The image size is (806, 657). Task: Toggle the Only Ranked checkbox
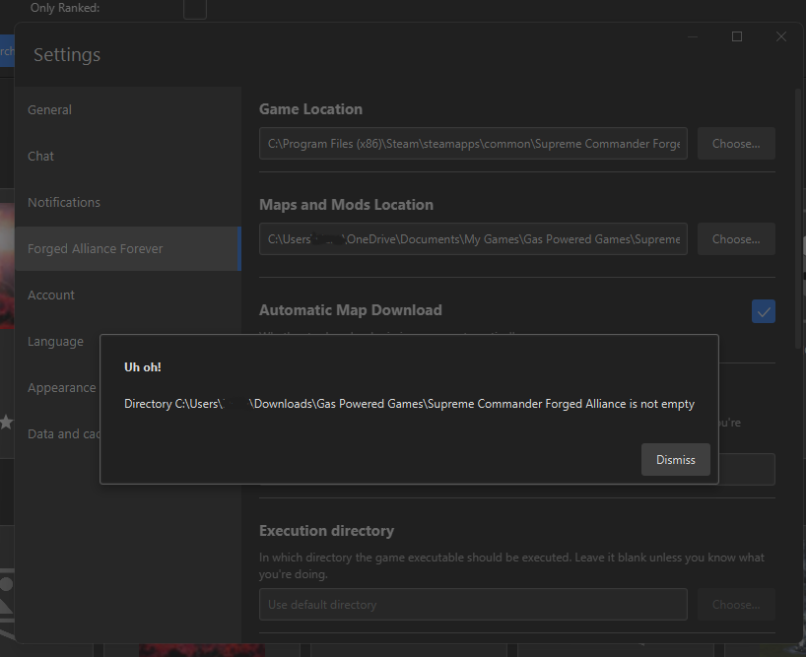click(195, 8)
